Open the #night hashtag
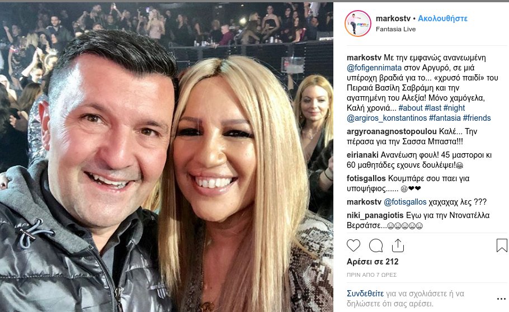509x312 pixels. (x=454, y=108)
